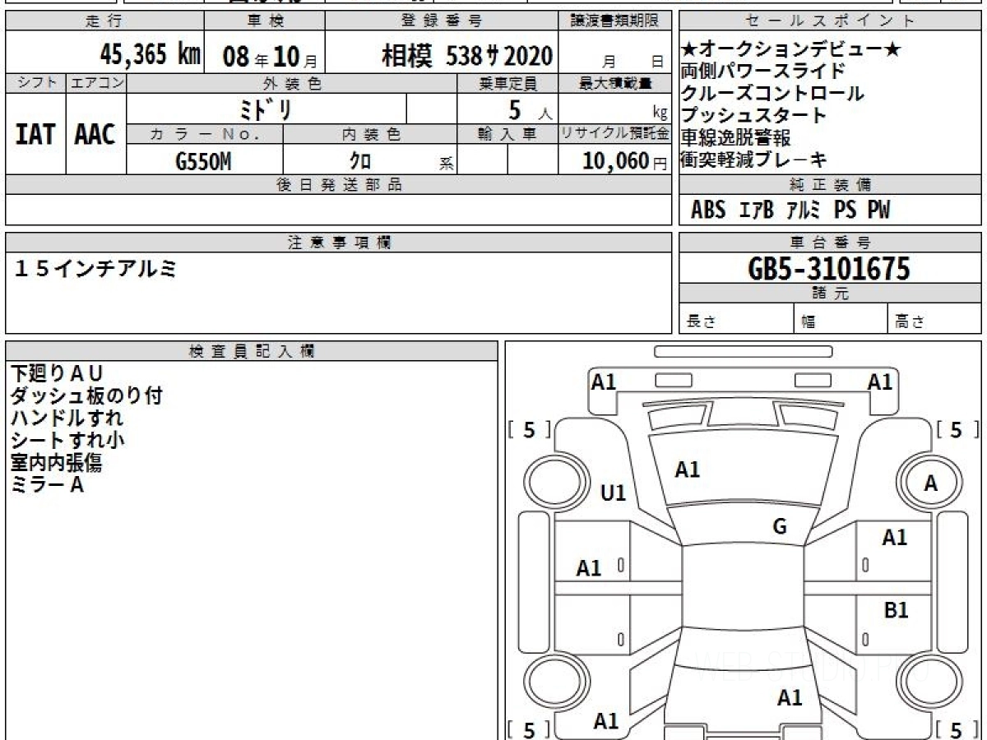The width and height of the screenshot is (987, 740).
Task: Select the air conditioner value AAC
Action: (x=95, y=135)
